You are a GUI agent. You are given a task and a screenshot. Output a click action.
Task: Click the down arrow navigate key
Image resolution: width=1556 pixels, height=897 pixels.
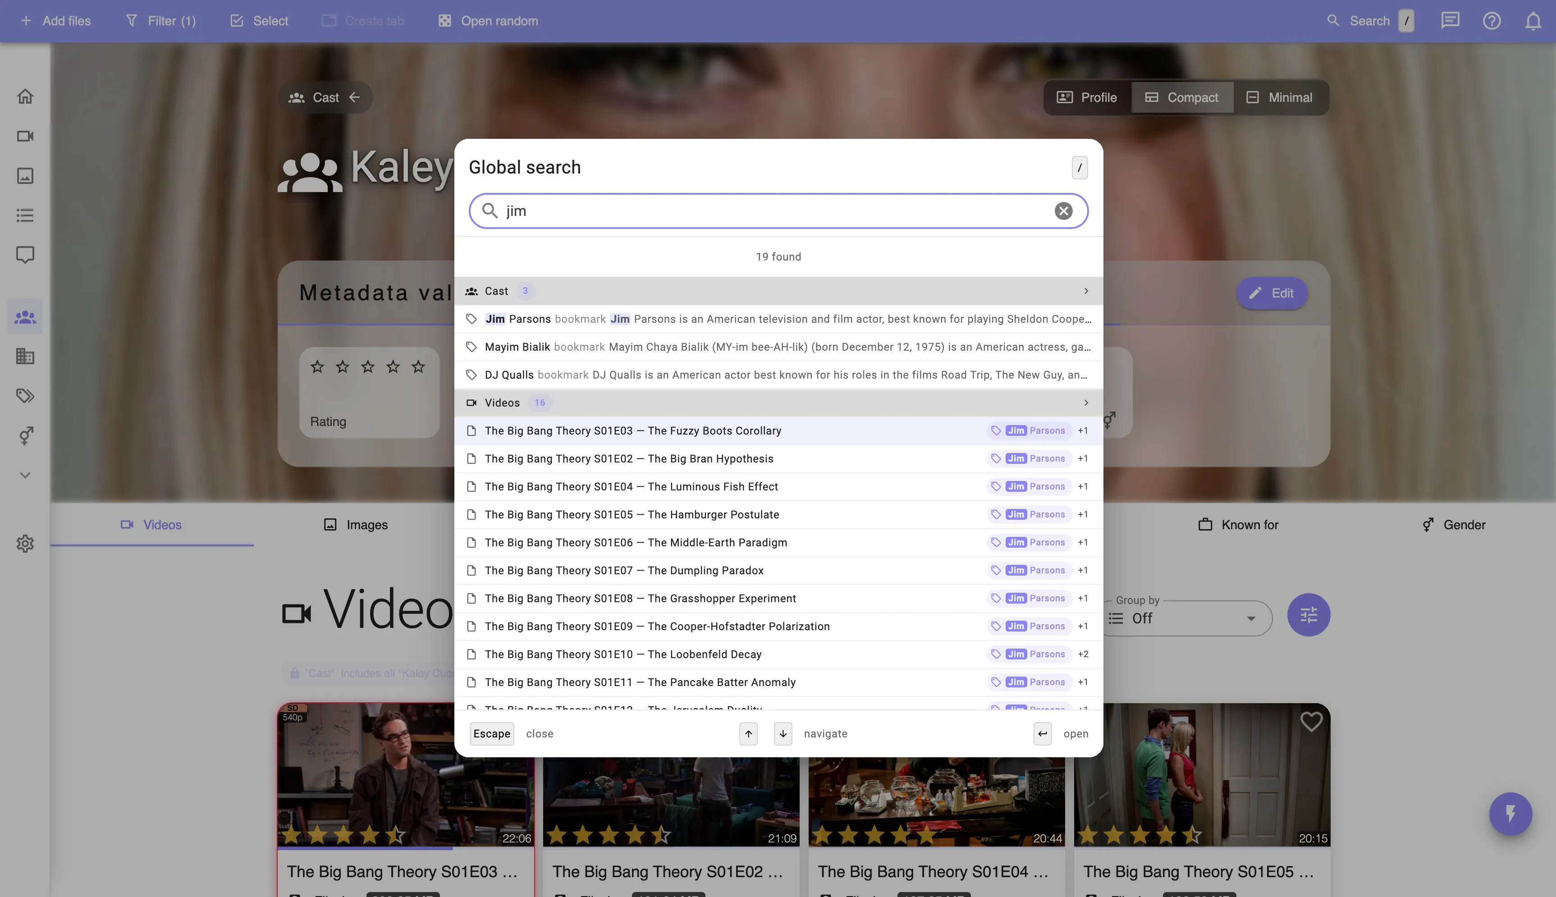coord(783,734)
